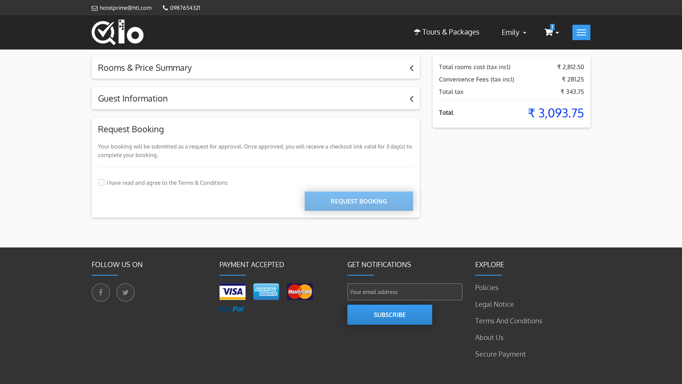Submit the Request Booking button
This screenshot has height=384, width=682.
click(359, 201)
